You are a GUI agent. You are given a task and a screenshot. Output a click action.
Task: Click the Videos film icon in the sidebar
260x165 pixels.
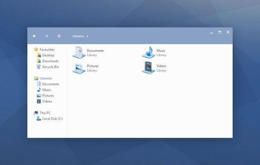[39, 101]
